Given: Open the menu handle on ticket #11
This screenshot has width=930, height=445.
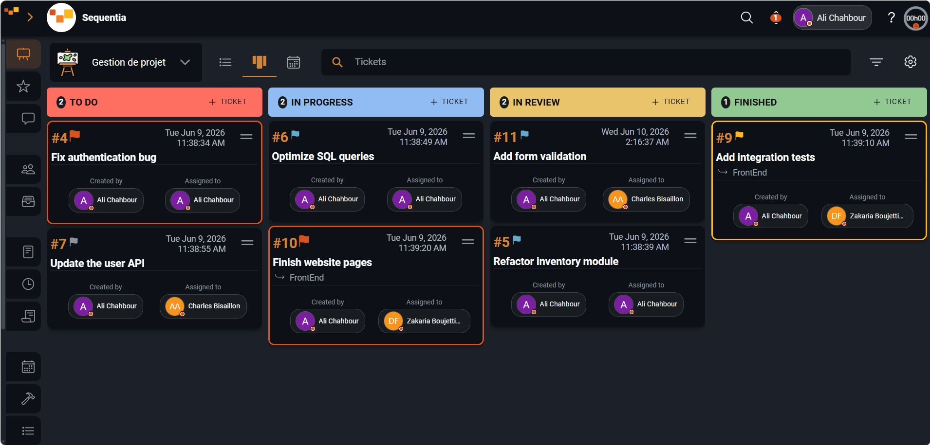Looking at the screenshot, I should coord(690,136).
